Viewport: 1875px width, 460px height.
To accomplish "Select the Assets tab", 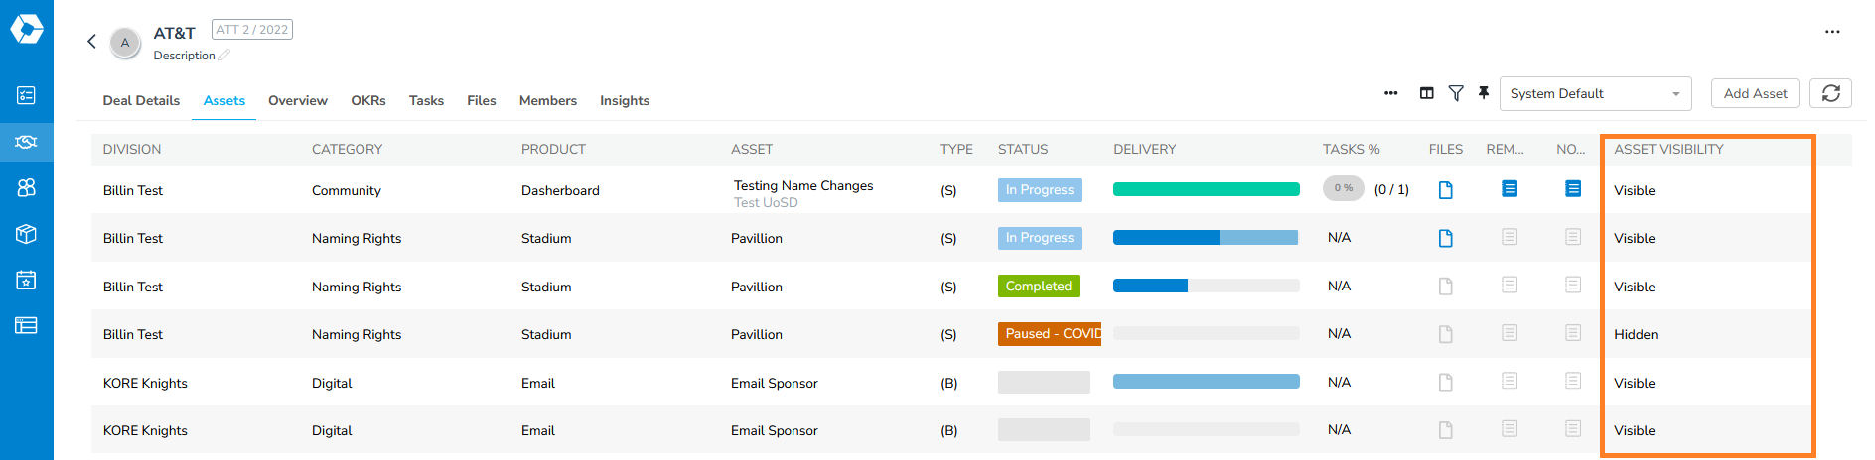I will [224, 100].
